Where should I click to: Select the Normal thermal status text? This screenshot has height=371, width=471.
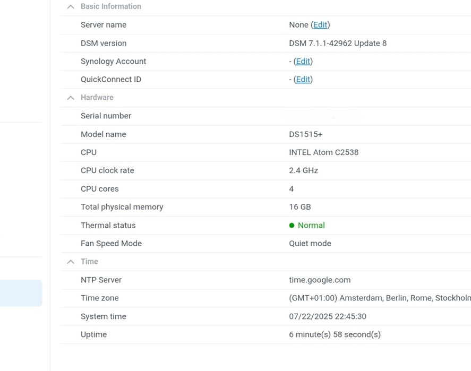click(311, 226)
